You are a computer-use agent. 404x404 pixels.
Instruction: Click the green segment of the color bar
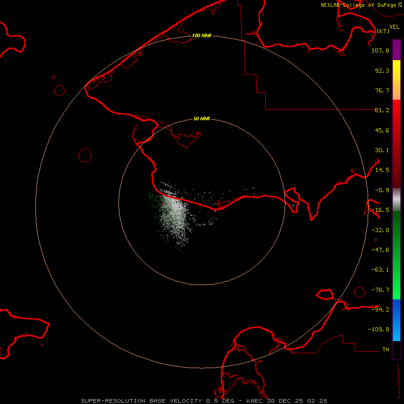[396, 255]
